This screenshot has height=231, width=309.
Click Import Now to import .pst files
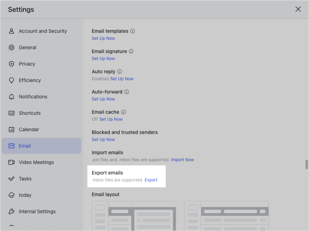[x=182, y=159]
